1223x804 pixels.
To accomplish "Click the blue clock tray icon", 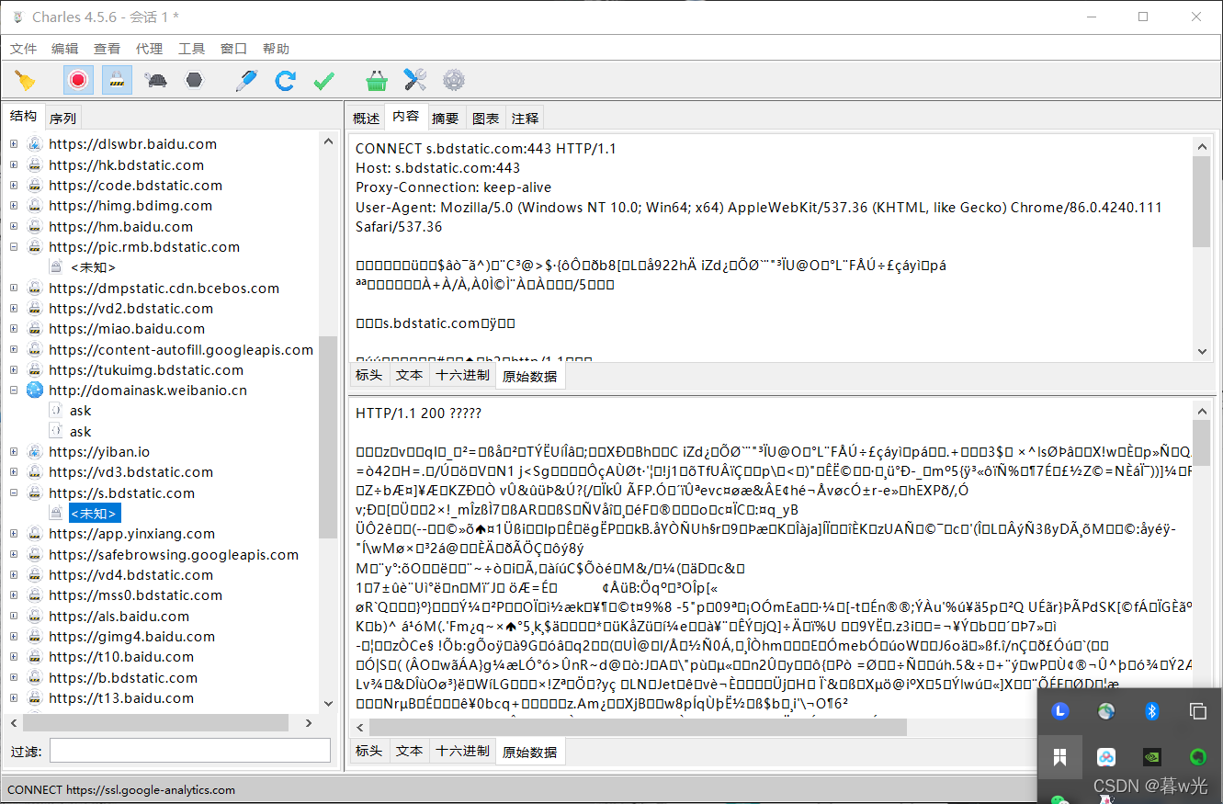I will [x=1060, y=710].
